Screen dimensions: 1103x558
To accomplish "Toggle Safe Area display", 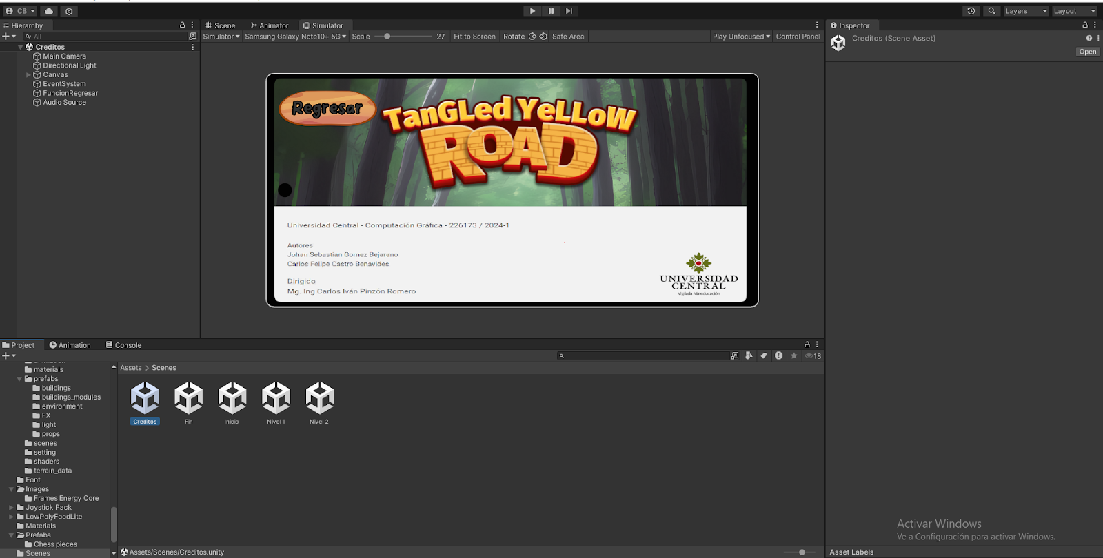I will pyautogui.click(x=568, y=37).
